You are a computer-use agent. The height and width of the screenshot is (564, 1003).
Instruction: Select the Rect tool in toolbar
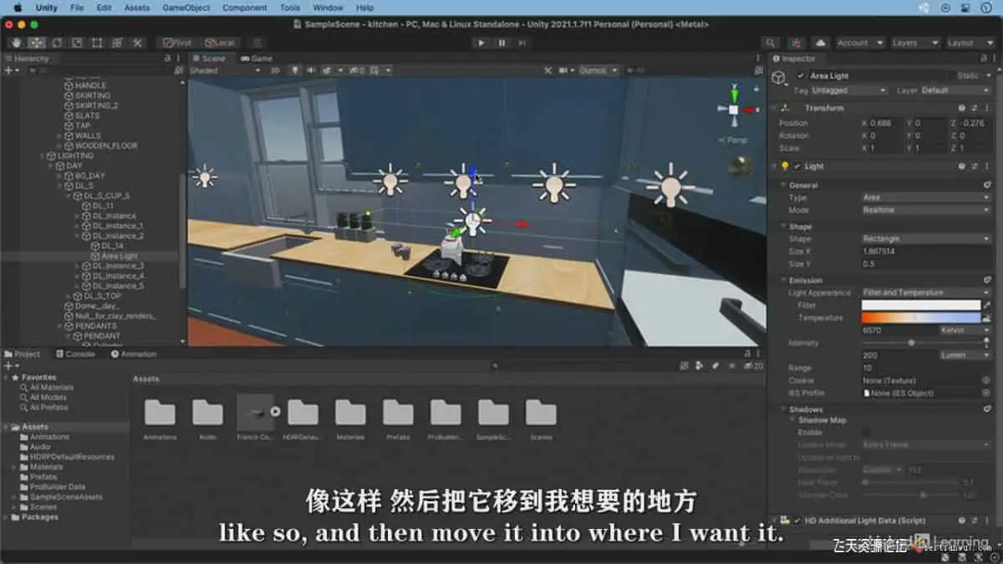97,43
